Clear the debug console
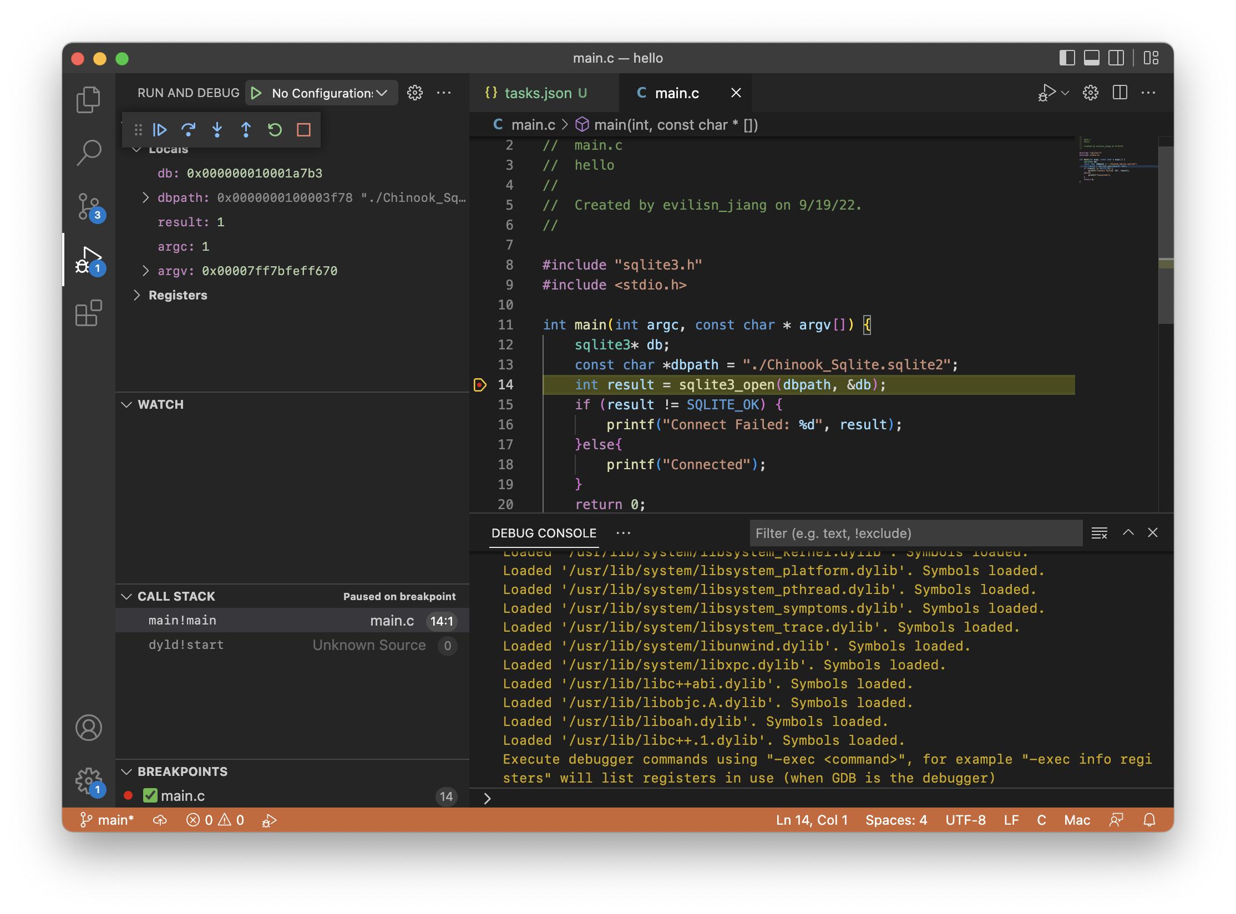 pos(1100,533)
